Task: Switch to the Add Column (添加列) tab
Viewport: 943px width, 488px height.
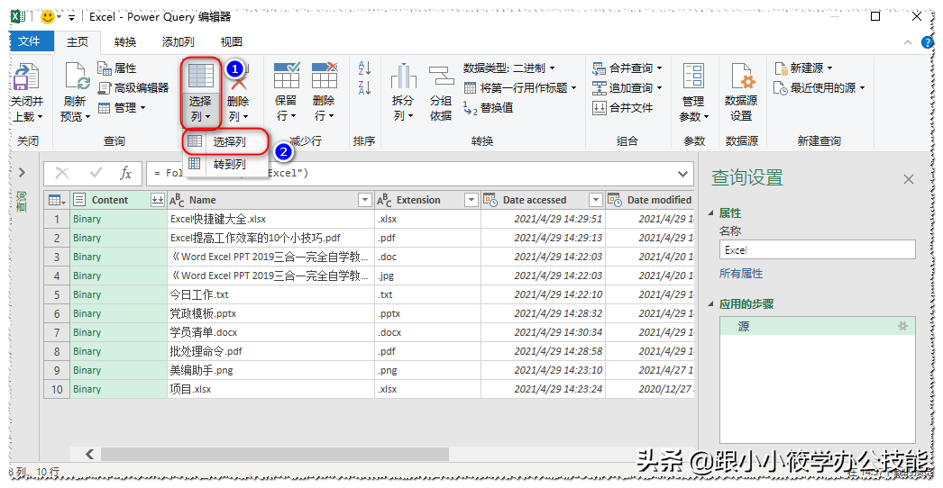Action: (178, 42)
